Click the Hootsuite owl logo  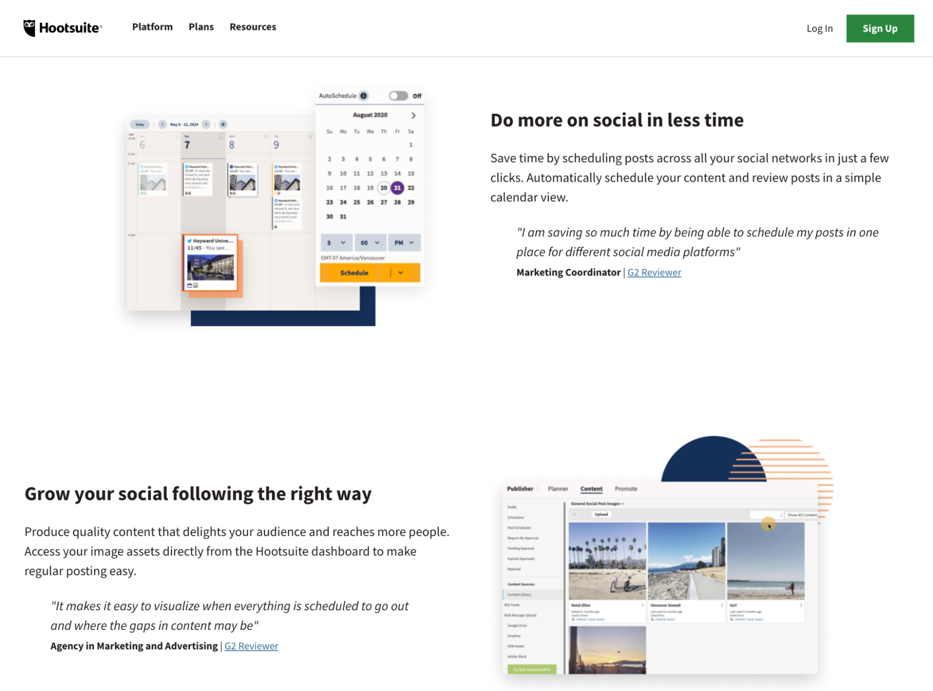point(29,27)
